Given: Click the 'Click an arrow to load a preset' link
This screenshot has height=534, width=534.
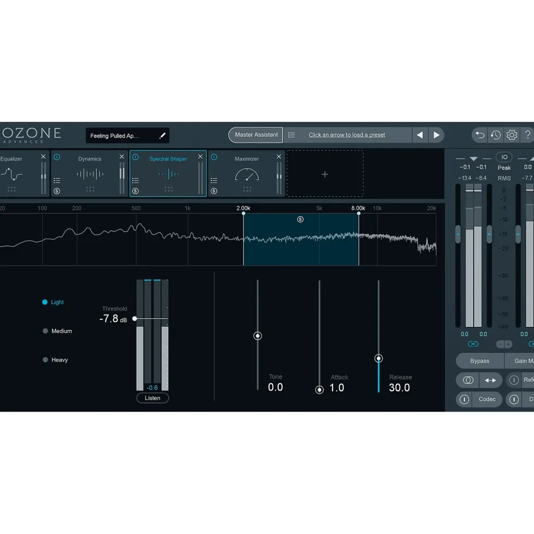Looking at the screenshot, I should pyautogui.click(x=347, y=135).
